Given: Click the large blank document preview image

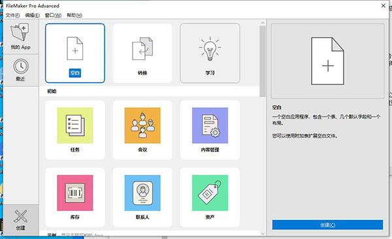Looking at the screenshot, I should coord(327,61).
